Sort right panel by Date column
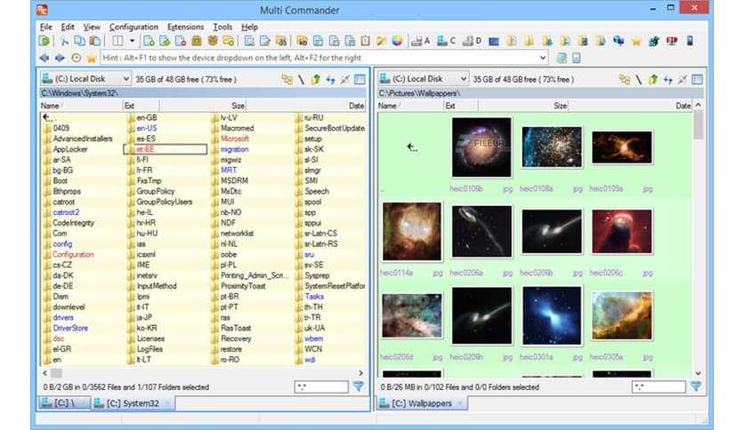 coord(630,106)
